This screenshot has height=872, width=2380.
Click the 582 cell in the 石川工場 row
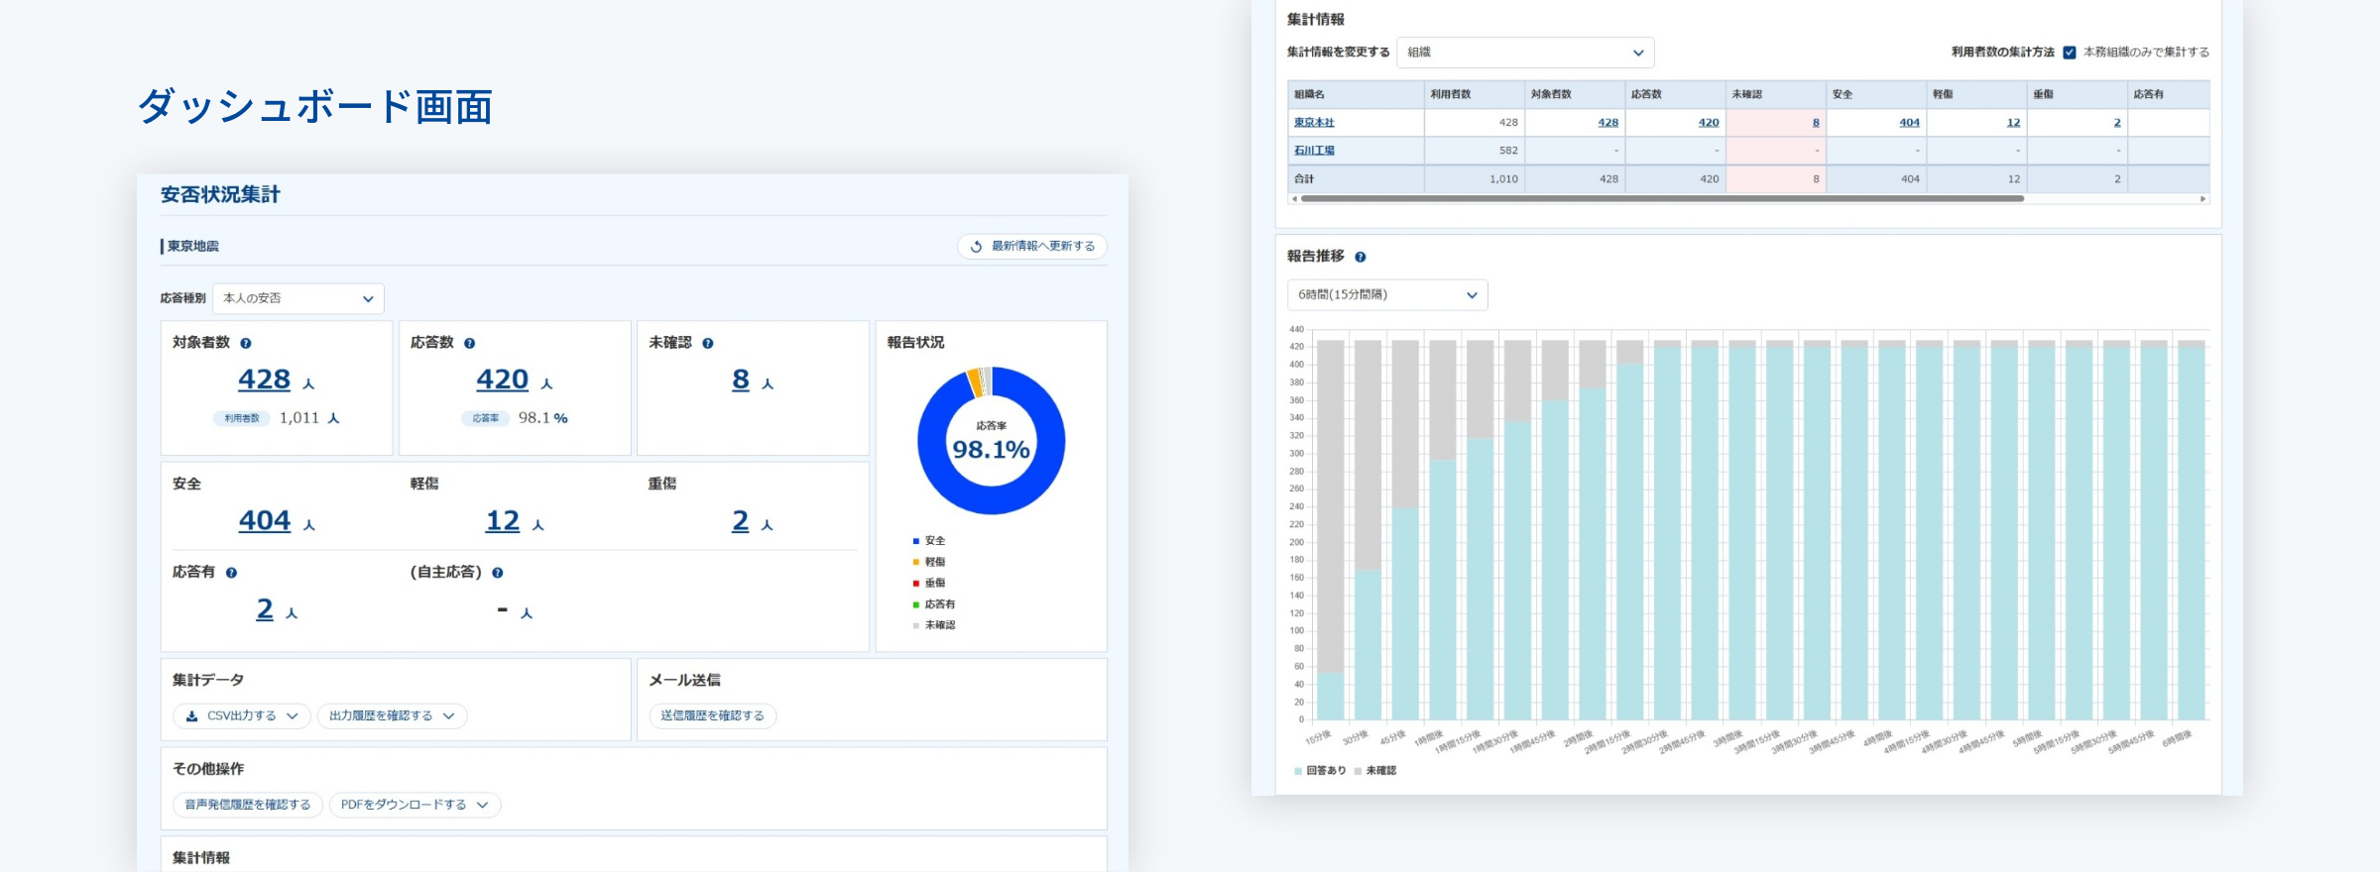[1475, 151]
